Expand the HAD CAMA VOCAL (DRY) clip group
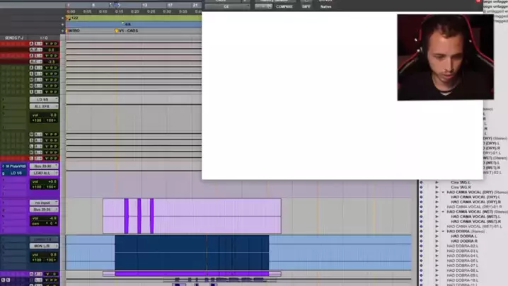Screen dimensions: 508x286 pos(444,192)
